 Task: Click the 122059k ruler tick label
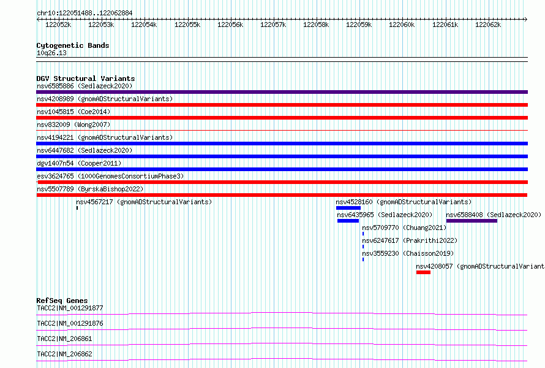pos(359,25)
